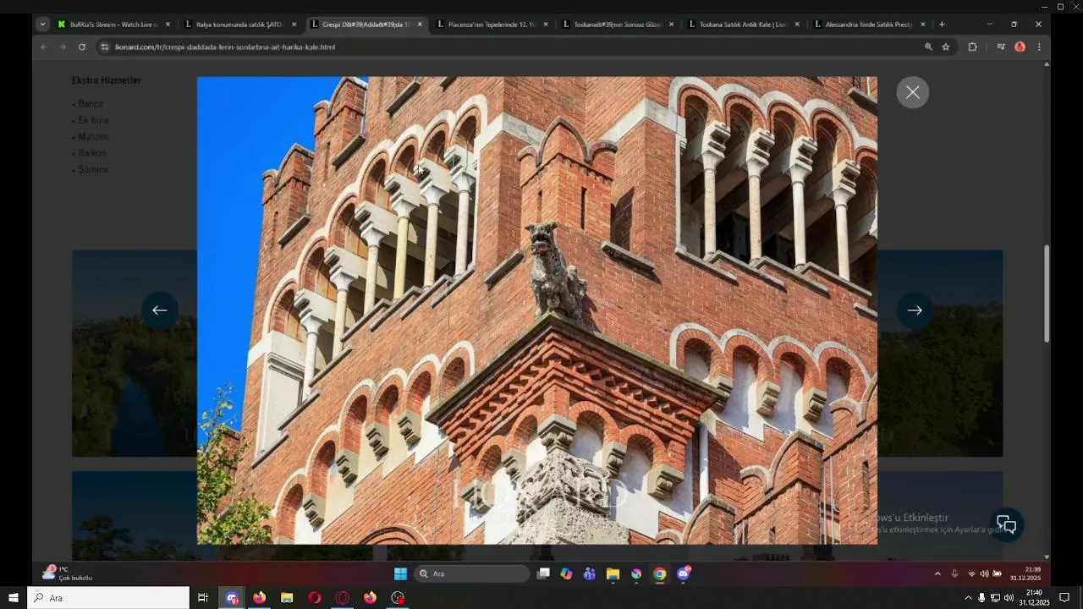Click the Balkon list item
The width and height of the screenshot is (1083, 609).
click(92, 153)
